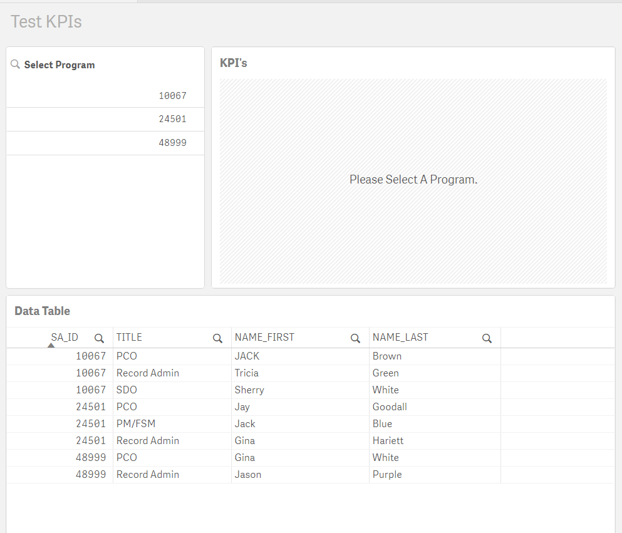Click the TITLE column search magnifier
This screenshot has height=533, width=622.
217,338
